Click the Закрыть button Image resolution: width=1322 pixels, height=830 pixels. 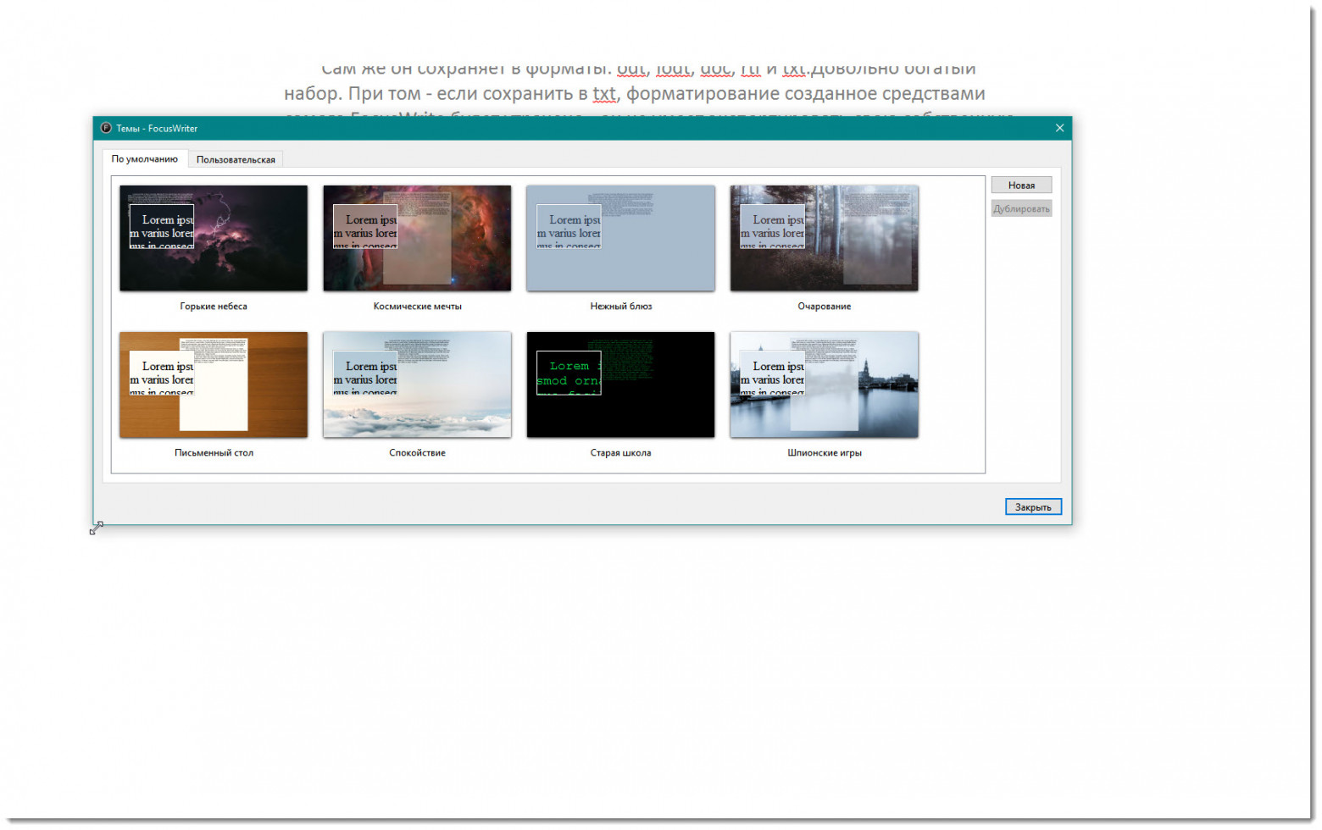pyautogui.click(x=1033, y=506)
